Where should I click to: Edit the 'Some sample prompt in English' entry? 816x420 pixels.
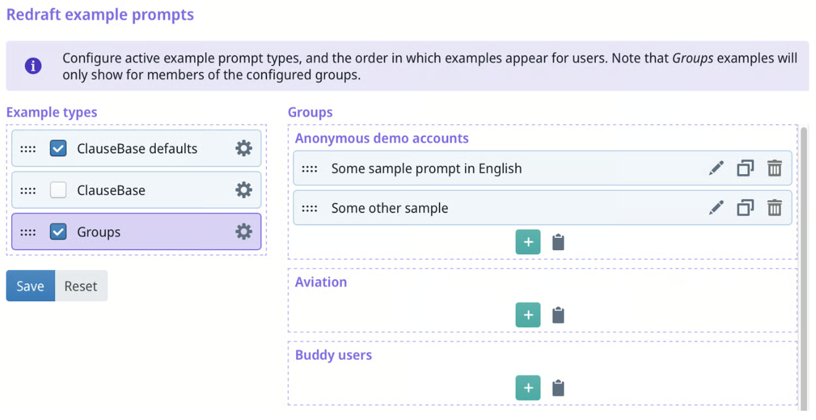pos(716,169)
